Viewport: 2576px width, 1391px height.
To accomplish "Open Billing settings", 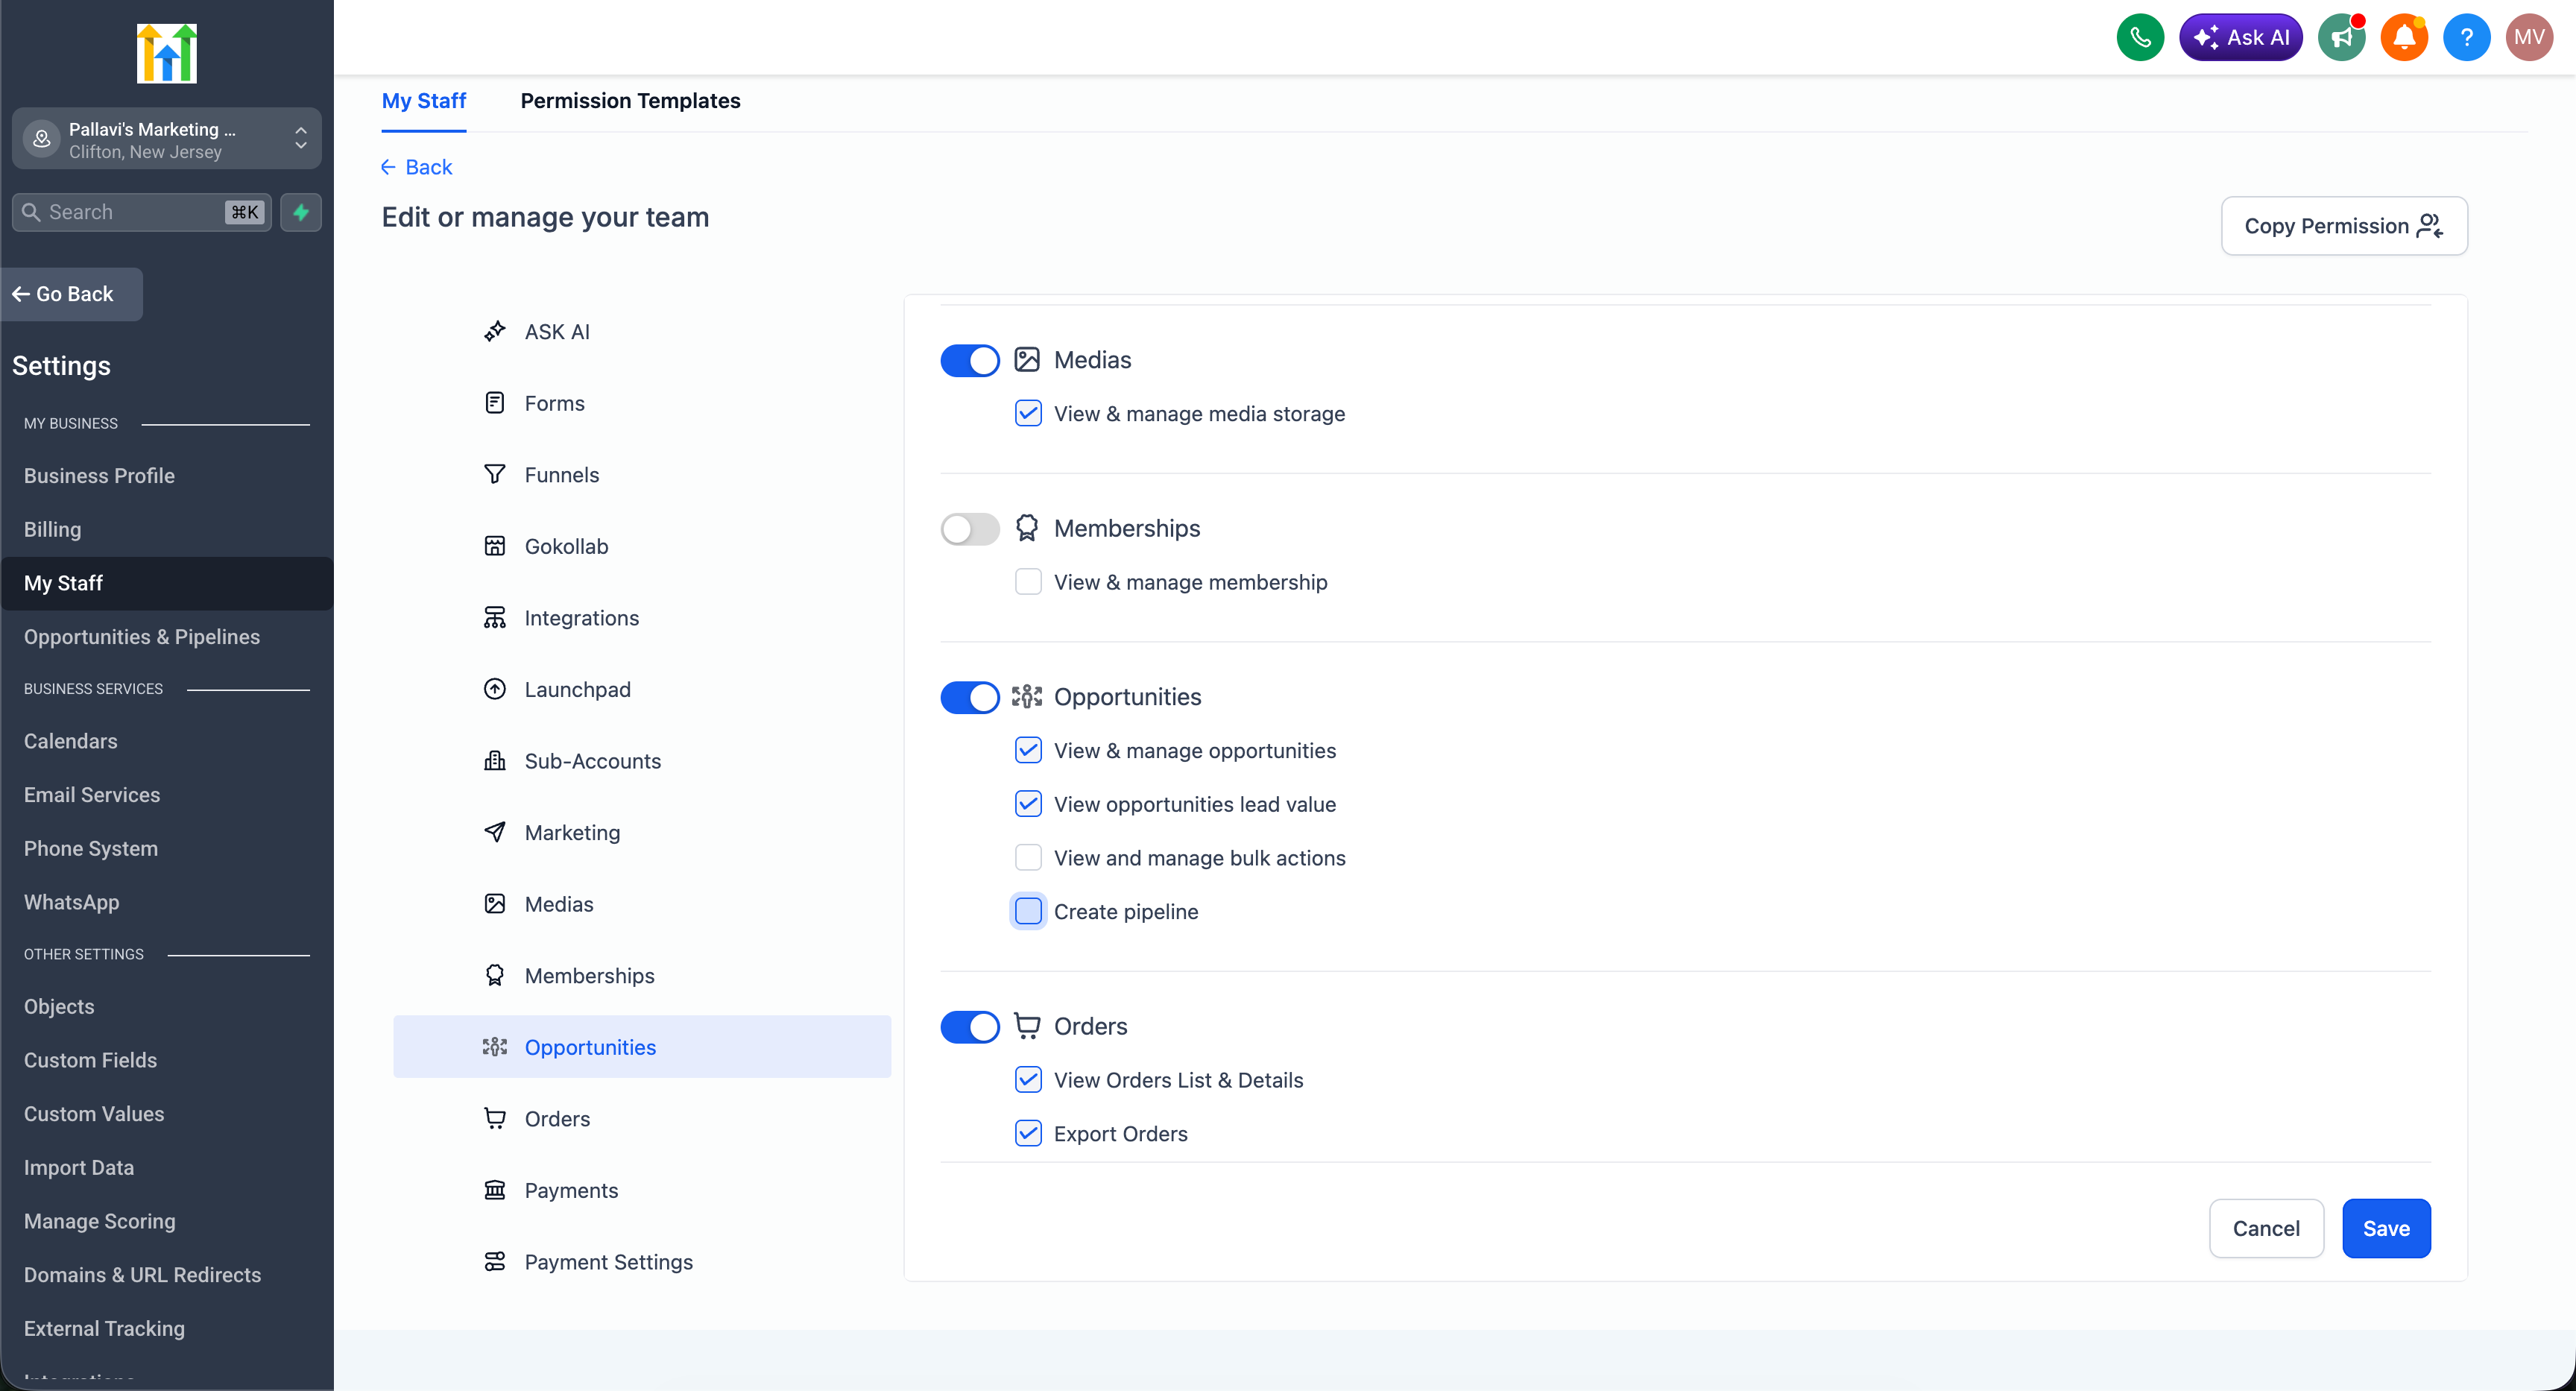I will 52,529.
